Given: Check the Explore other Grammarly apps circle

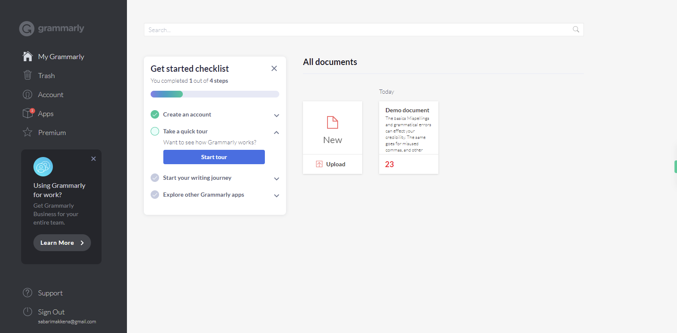Looking at the screenshot, I should (155, 195).
